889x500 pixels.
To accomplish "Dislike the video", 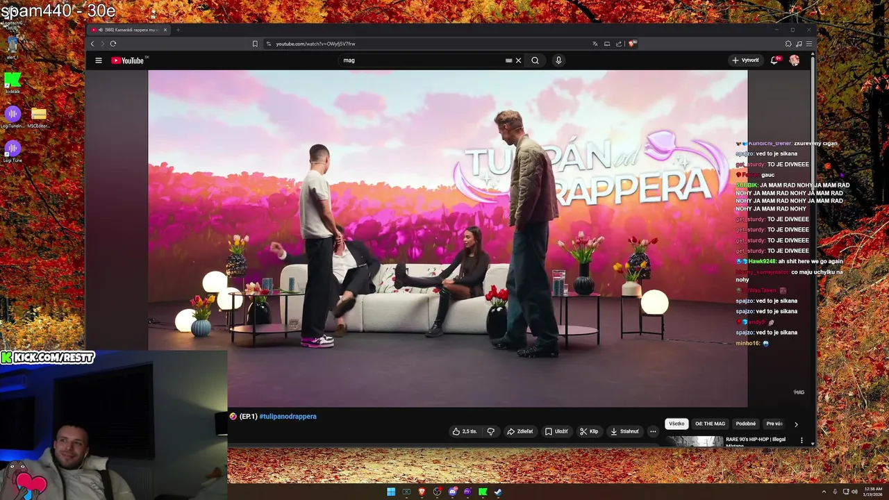I will [491, 431].
